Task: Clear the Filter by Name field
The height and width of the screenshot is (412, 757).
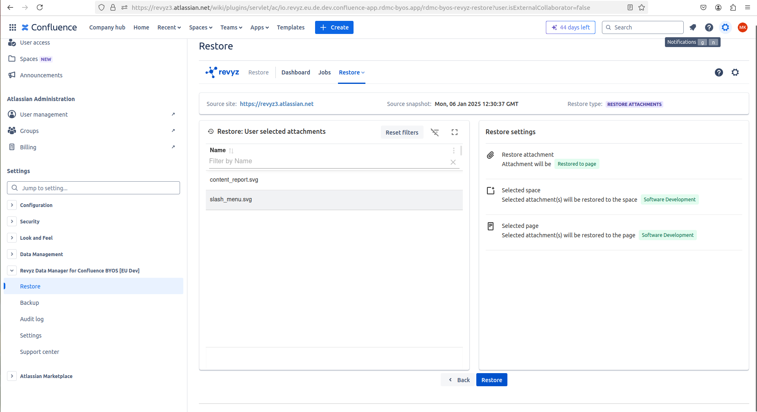Action: [x=453, y=162]
